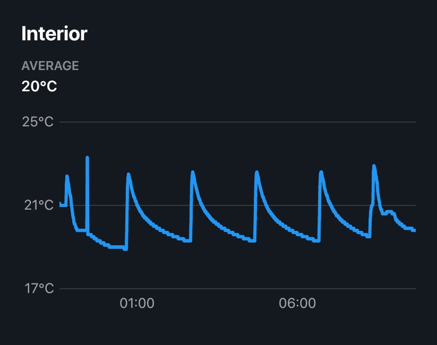Click the 17°C axis label
This screenshot has height=345, width=437.
pos(39,288)
